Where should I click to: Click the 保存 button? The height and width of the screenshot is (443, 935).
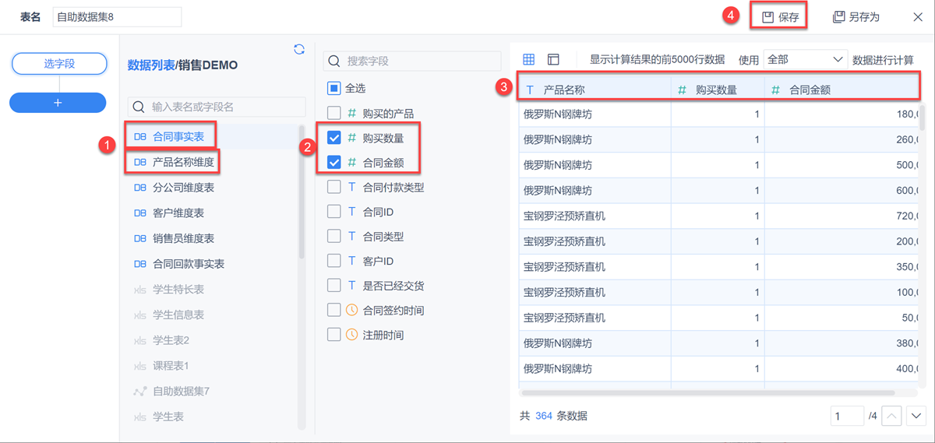(779, 17)
